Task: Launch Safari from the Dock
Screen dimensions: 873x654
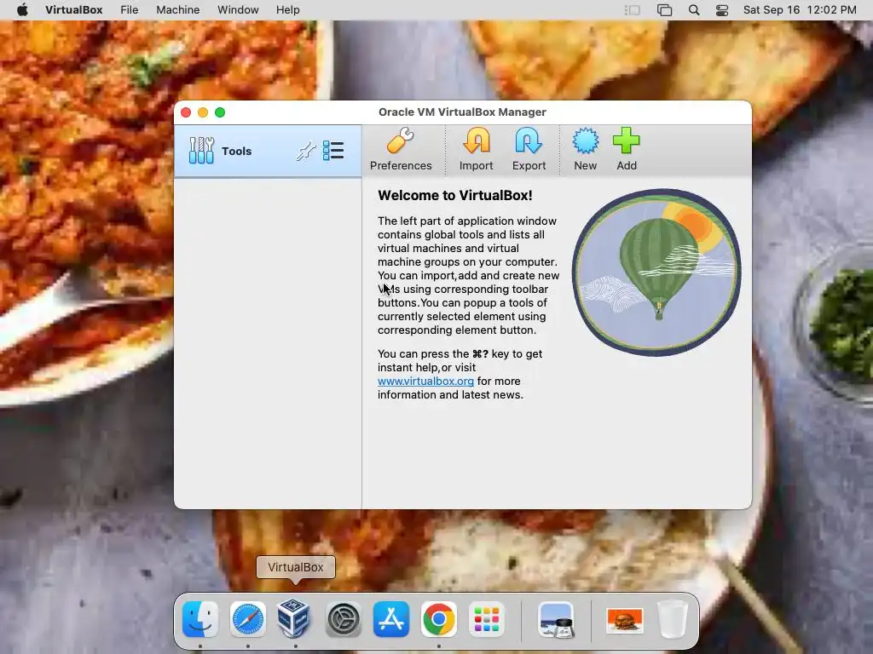Action: click(248, 619)
